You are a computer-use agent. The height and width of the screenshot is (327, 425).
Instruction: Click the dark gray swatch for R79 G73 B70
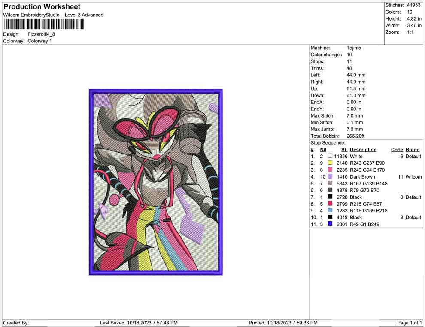[330, 190]
